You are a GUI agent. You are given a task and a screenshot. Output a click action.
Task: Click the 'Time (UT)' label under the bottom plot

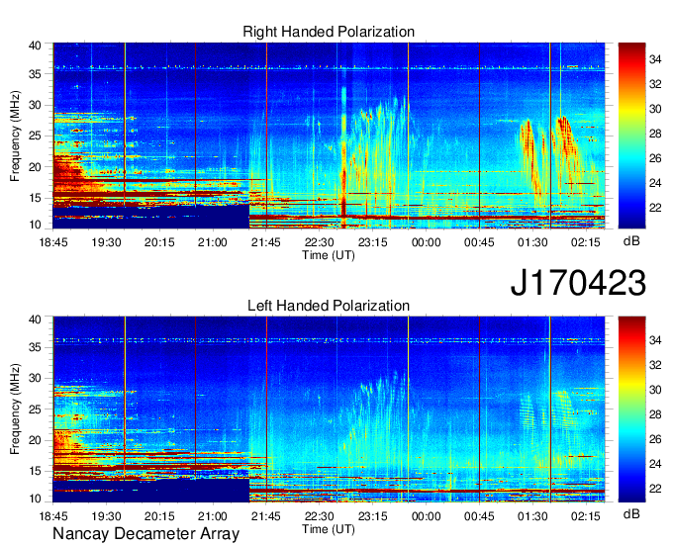click(329, 529)
